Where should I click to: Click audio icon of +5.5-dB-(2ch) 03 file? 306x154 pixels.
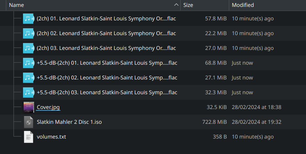pos(29,93)
